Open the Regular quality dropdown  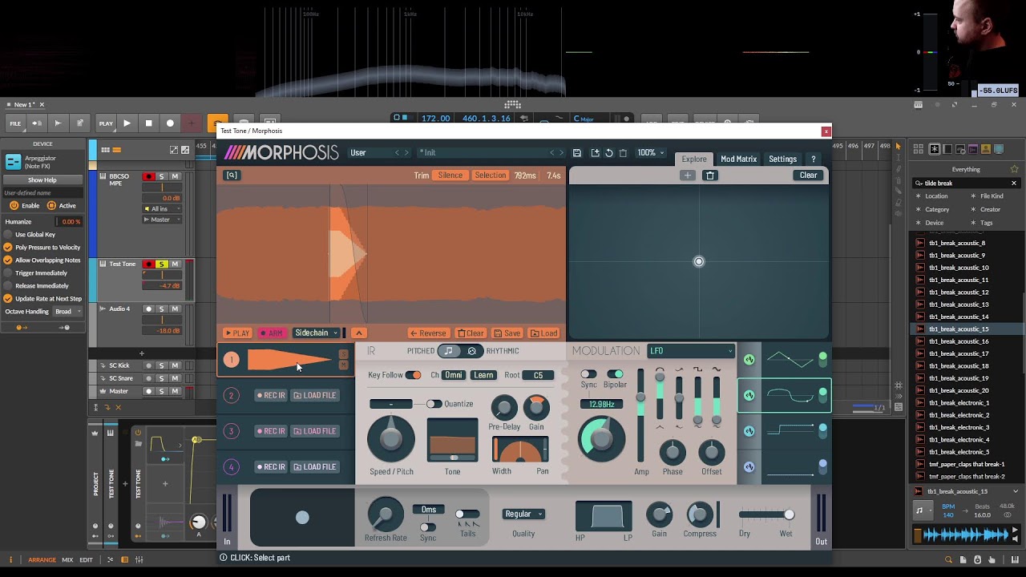pos(523,514)
